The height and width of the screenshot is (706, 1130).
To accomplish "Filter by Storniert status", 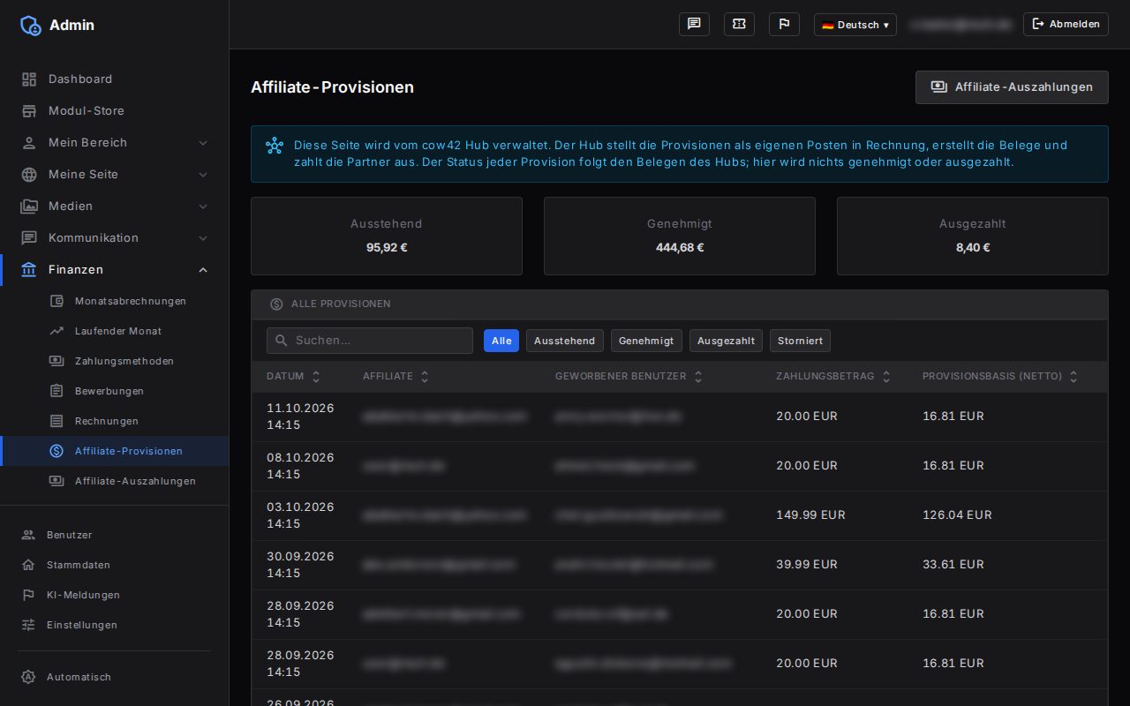I will click(x=800, y=341).
